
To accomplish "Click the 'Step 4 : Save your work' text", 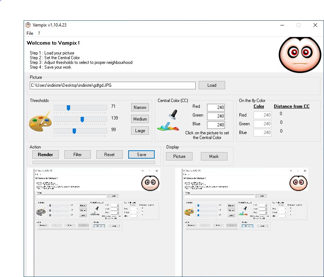I will [50, 67].
